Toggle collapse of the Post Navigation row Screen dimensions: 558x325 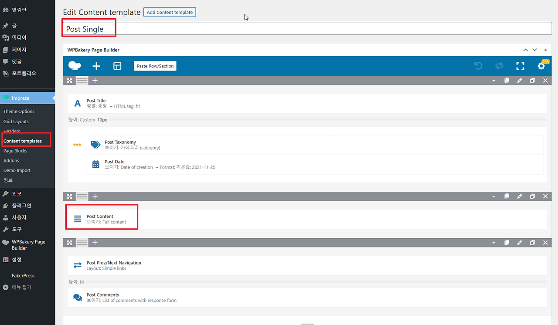click(493, 243)
